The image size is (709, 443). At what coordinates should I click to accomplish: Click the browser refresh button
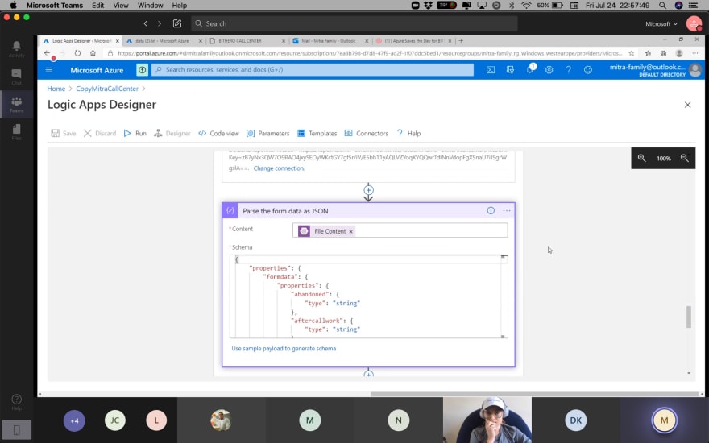77,53
